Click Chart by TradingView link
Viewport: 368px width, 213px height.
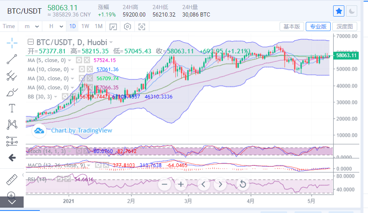coord(81,130)
